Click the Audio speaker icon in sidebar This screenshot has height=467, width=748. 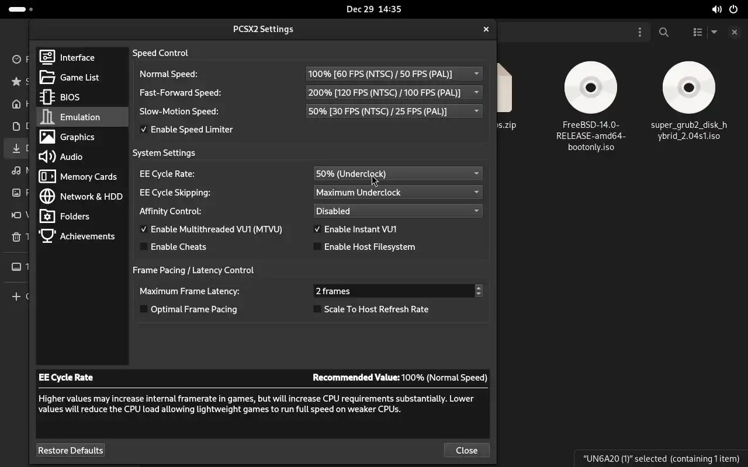pyautogui.click(x=47, y=156)
